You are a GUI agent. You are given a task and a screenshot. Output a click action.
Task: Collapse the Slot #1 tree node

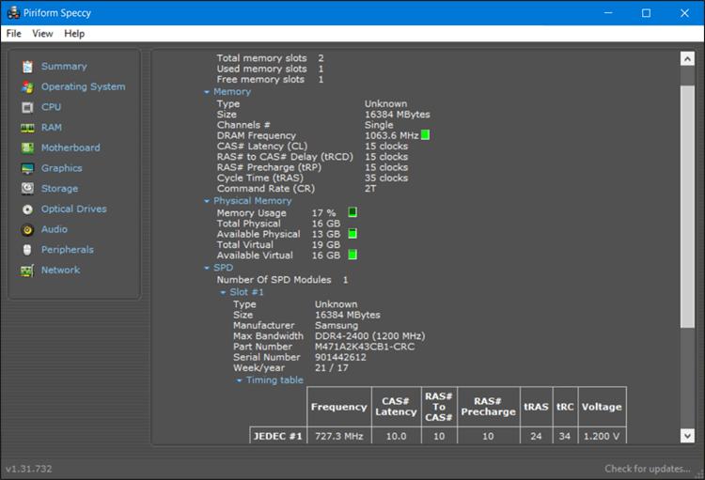223,292
